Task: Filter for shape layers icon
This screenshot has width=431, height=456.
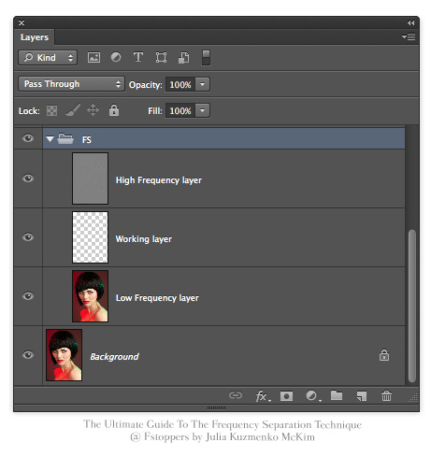Action: 161,58
